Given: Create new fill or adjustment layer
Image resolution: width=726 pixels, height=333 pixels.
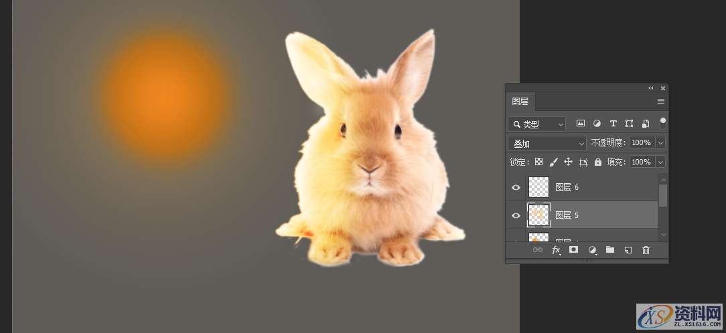Looking at the screenshot, I should click(x=592, y=250).
